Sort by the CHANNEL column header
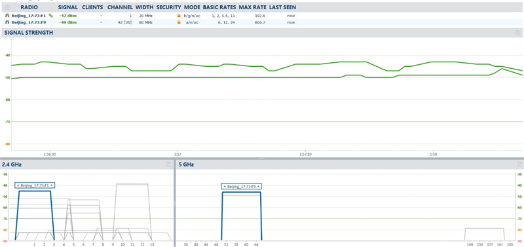Viewport: 524px width, 247px height. pyautogui.click(x=120, y=7)
